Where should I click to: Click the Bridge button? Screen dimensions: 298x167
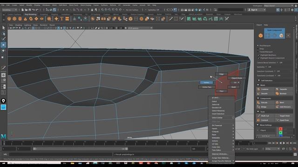tap(265, 107)
